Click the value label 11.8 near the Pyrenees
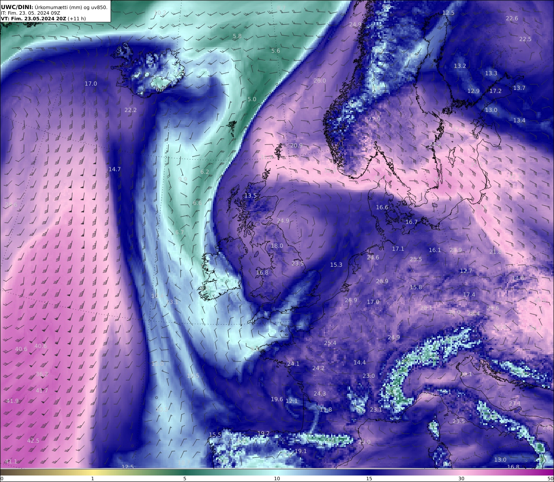Image resolution: width=554 pixels, height=482 pixels. pyautogui.click(x=325, y=410)
